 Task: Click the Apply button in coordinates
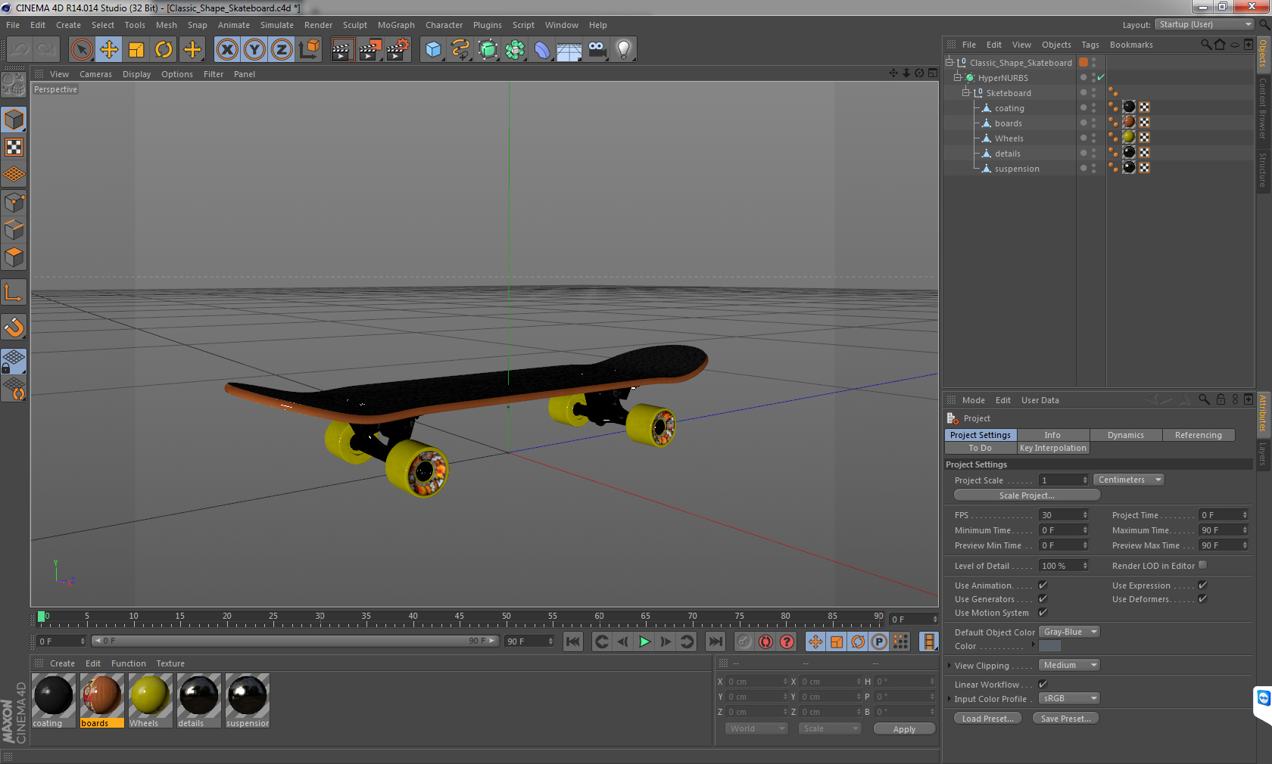click(904, 729)
